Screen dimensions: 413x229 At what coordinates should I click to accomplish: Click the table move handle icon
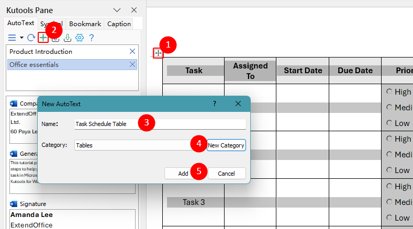[158, 53]
